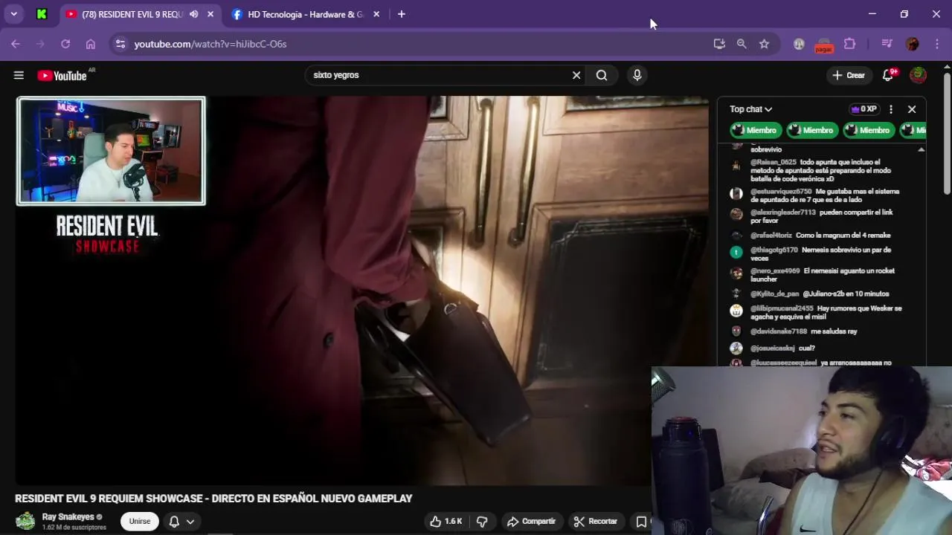This screenshot has width=952, height=535.
Task: Click the chat scrollbar up arrow
Action: [921, 150]
